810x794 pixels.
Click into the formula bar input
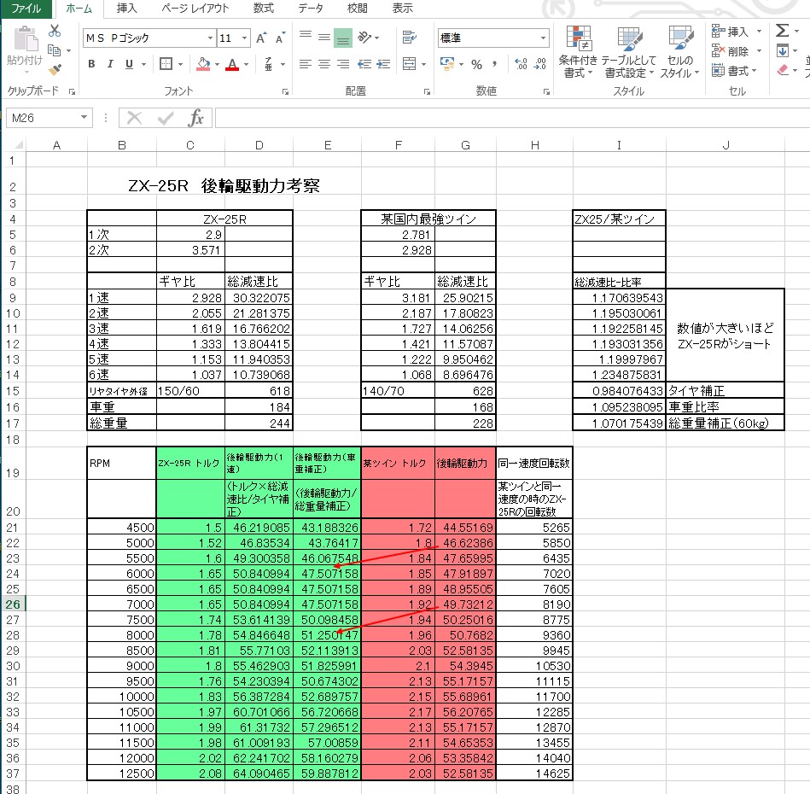512,119
